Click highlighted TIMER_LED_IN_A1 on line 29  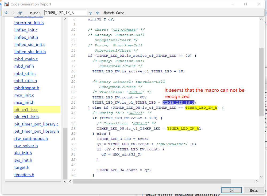pos(184,129)
